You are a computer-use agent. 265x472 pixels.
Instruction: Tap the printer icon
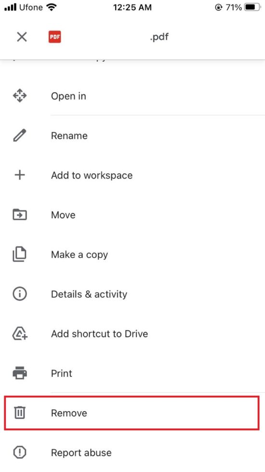[x=20, y=374]
